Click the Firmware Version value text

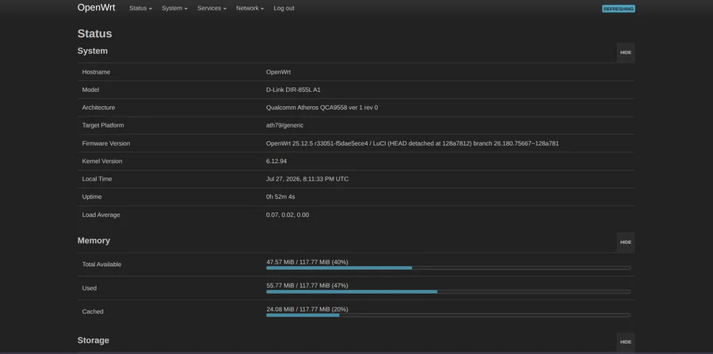click(413, 143)
